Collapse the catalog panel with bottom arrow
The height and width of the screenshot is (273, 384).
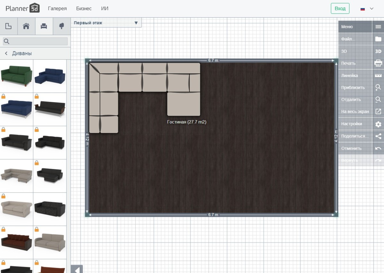point(77,269)
